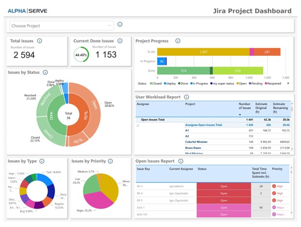301x227 pixels.
Task: Click the Total 3K donut center
Action: click(x=68, y=115)
